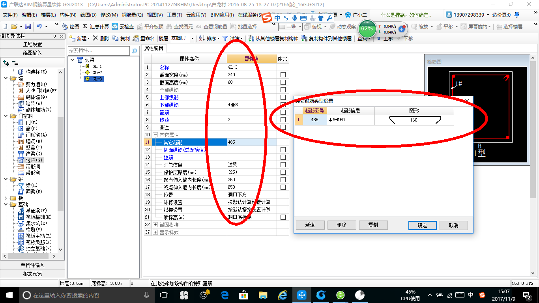Click the collapse-all minus icon in navigator
The height and width of the screenshot is (303, 539).
(x=15, y=62)
